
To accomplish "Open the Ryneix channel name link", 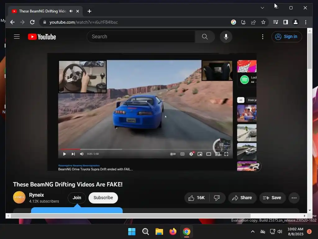I will [x=37, y=195].
